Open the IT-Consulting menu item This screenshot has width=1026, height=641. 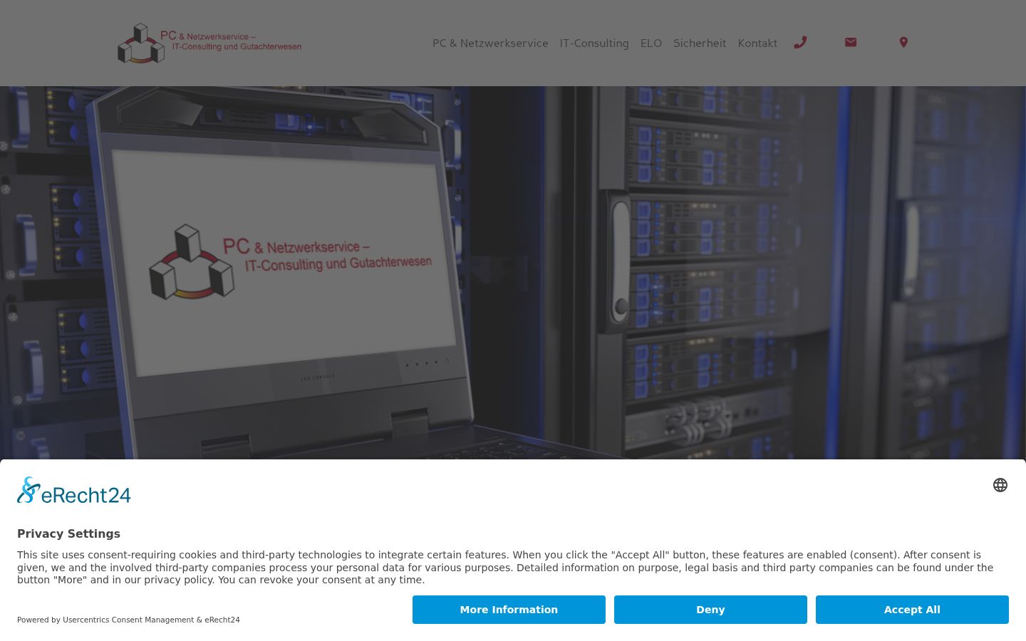594,43
